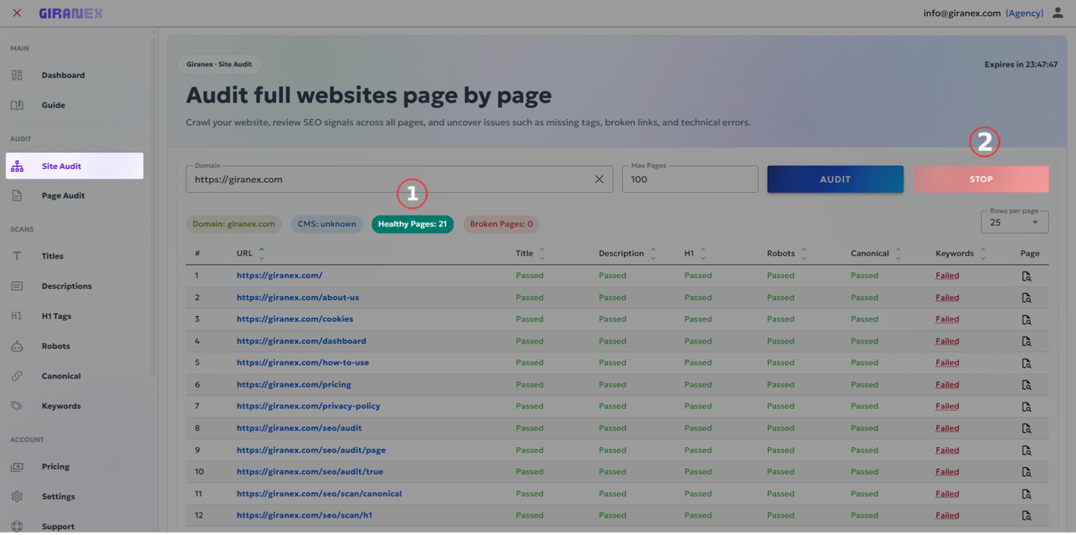
Task: Focus the Max Pages input field
Action: 690,179
